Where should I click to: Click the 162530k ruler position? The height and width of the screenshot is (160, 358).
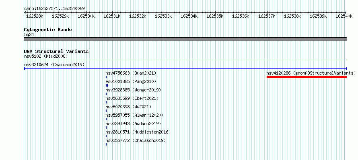[x=86, y=16]
